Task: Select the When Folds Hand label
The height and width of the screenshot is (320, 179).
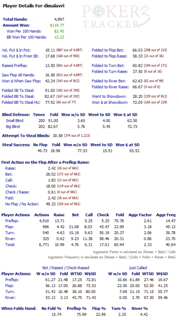Action: [19, 309]
